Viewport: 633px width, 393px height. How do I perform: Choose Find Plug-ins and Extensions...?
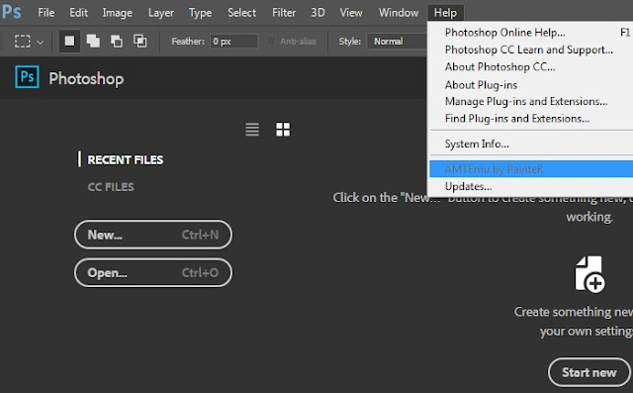click(531, 119)
